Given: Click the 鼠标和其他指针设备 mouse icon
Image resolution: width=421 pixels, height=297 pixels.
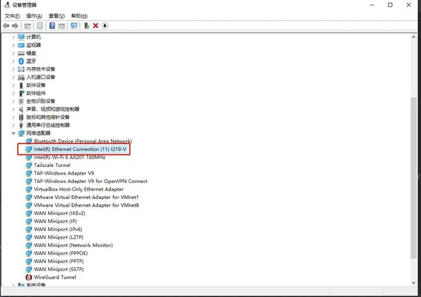Looking at the screenshot, I should tap(21, 117).
